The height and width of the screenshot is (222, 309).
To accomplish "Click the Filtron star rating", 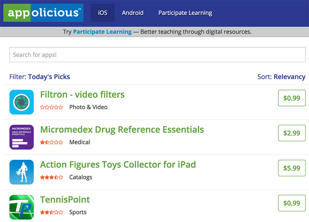I will tap(52, 107).
